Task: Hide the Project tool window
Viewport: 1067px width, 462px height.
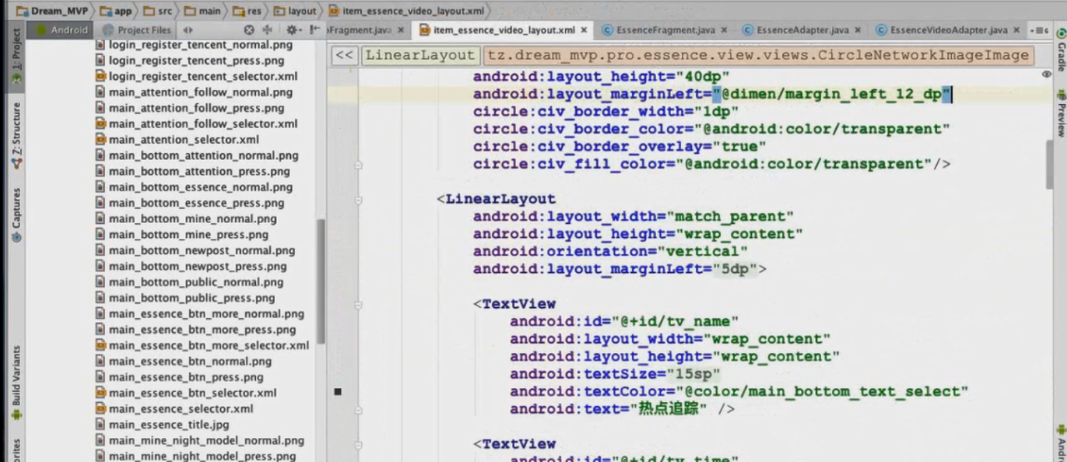Action: [315, 30]
